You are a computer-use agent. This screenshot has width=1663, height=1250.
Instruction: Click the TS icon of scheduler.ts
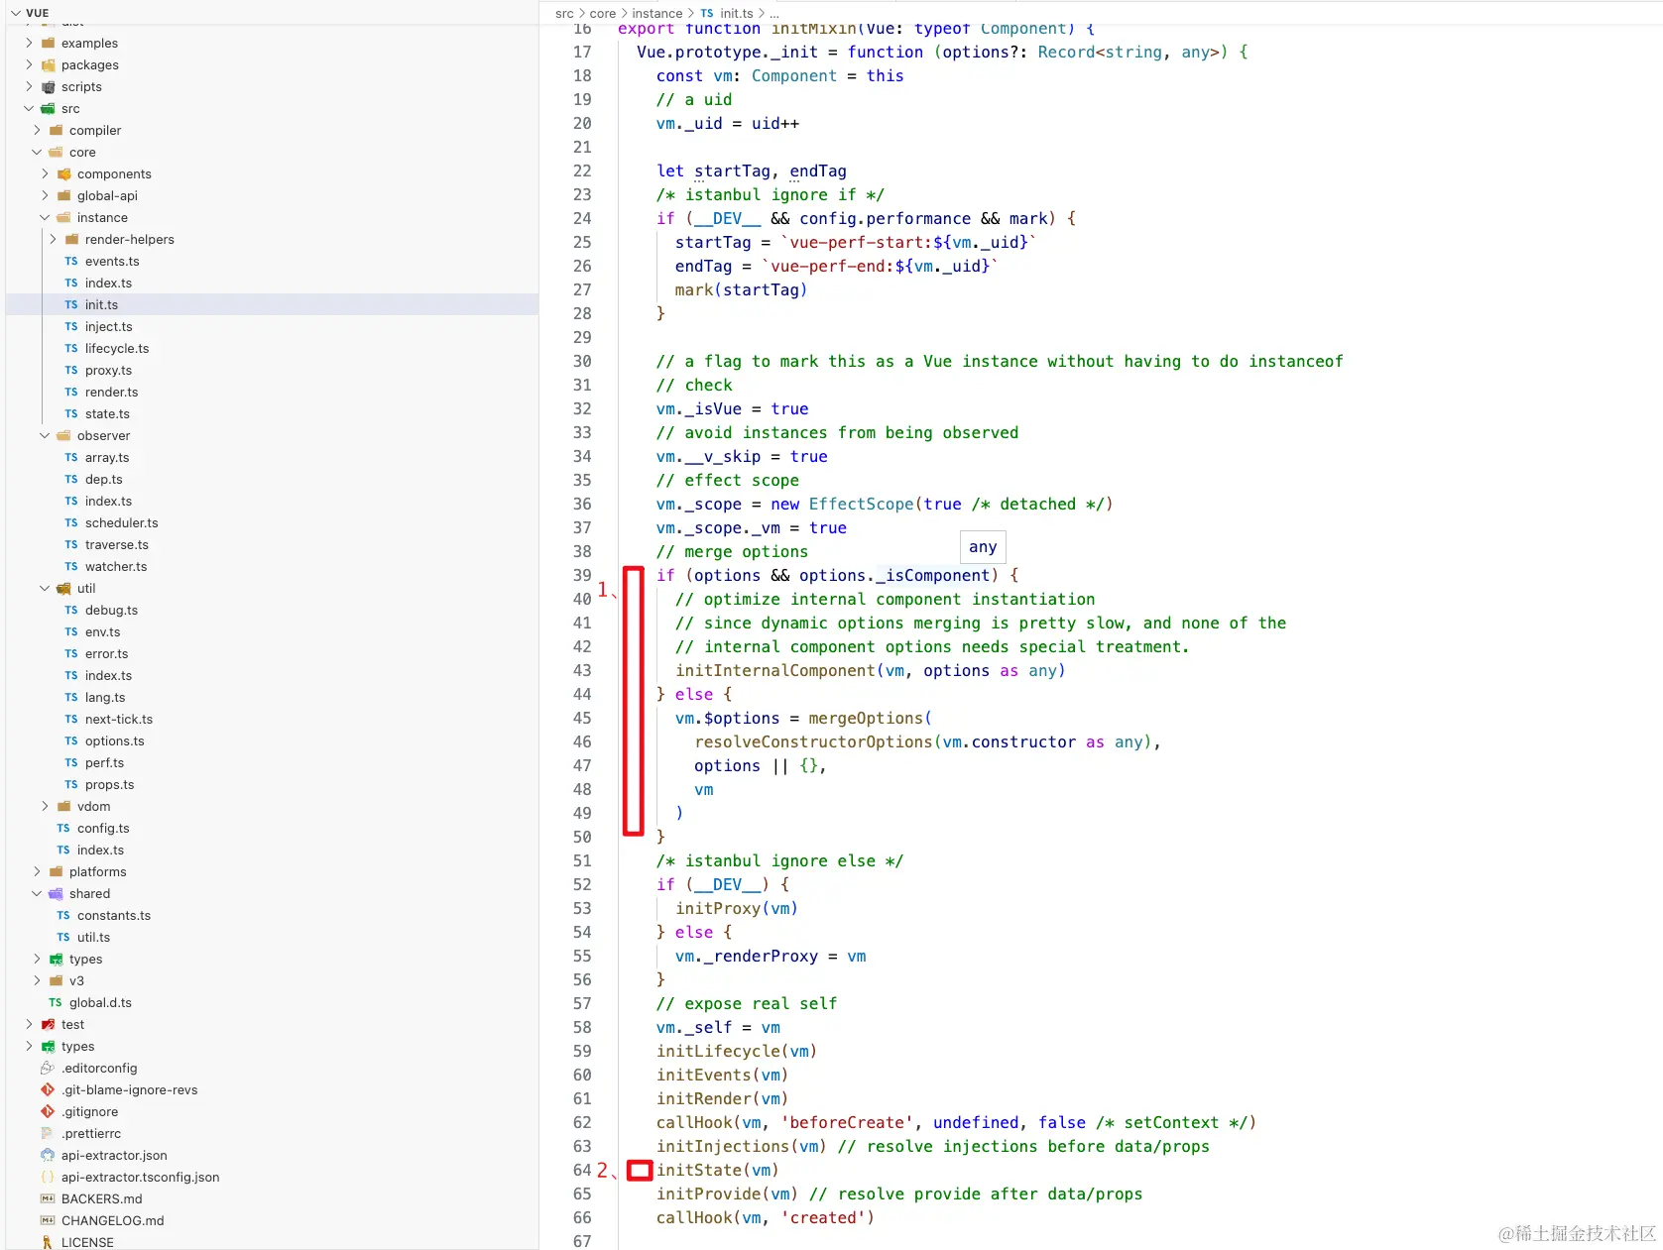[71, 522]
